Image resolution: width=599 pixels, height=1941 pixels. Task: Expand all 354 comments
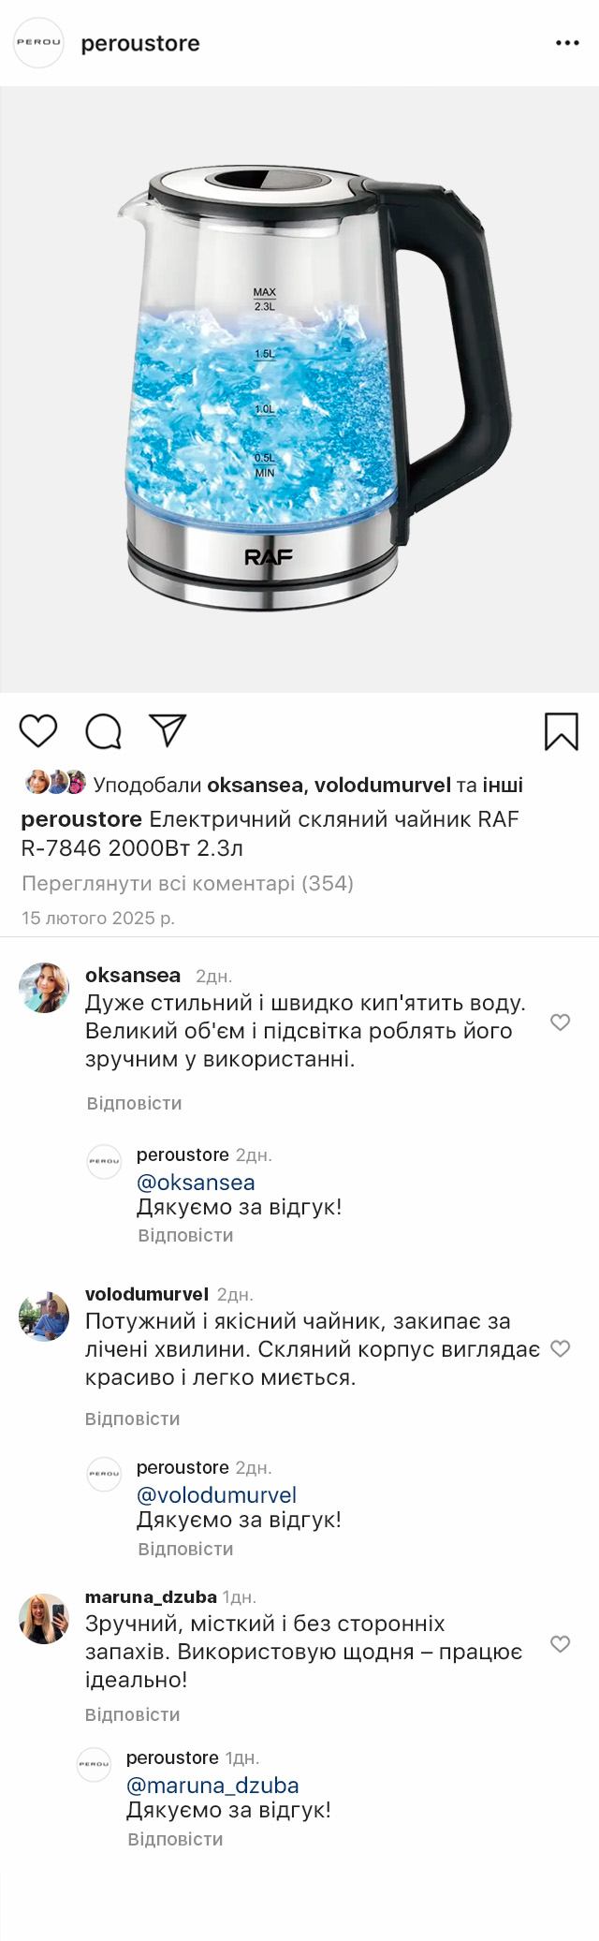click(187, 883)
